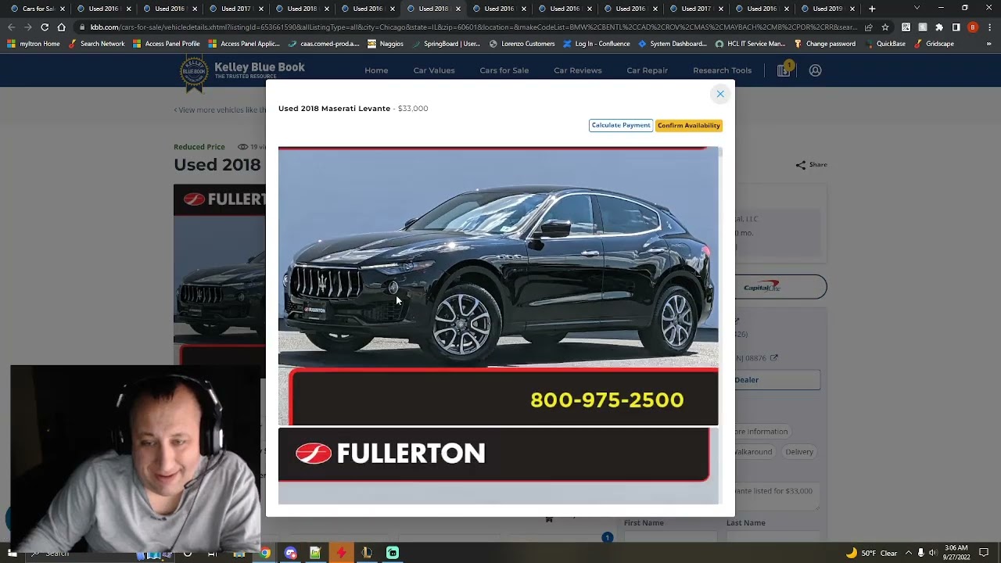Open the Chrome three-dot menu
Screen dimensions: 1001x563
[x=989, y=27]
